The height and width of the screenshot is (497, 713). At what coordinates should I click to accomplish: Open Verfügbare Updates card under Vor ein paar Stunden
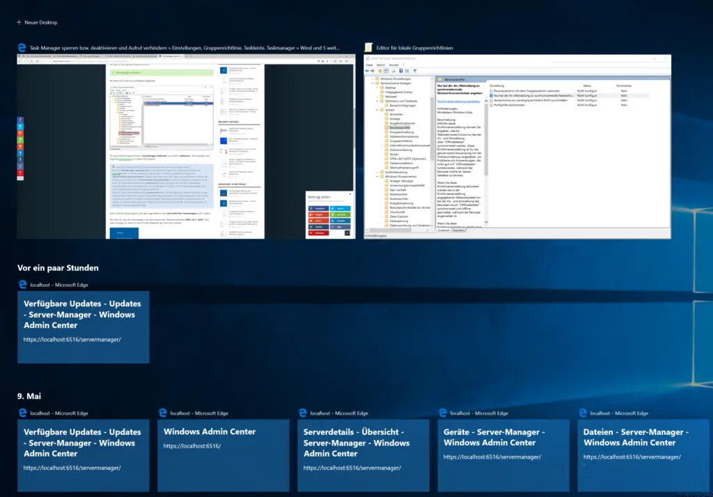(x=84, y=327)
